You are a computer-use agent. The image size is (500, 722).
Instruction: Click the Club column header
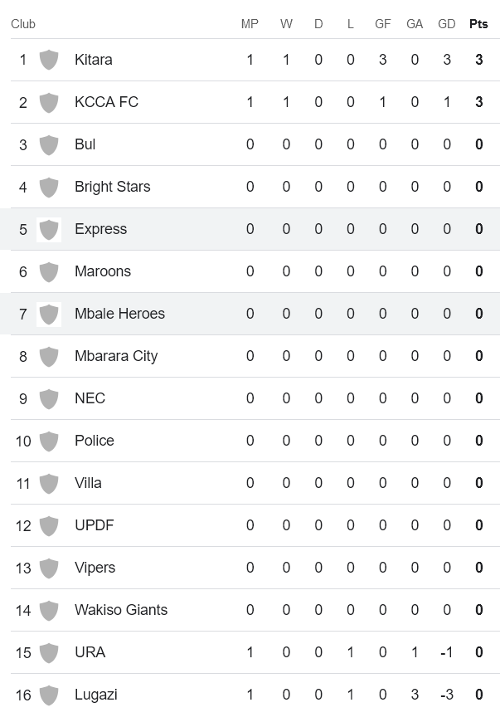pos(23,24)
